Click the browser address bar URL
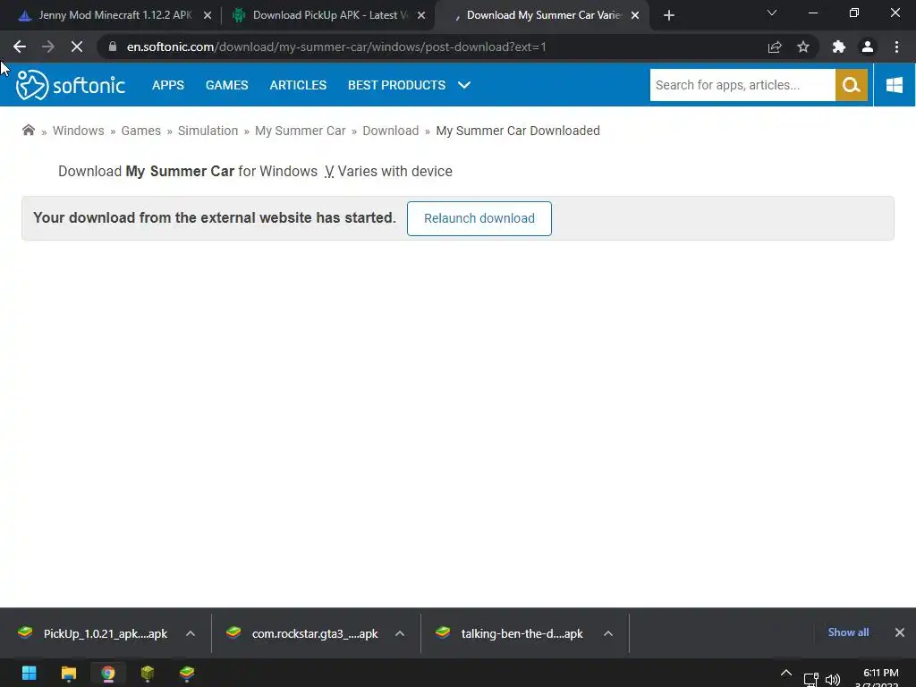Viewport: 916px width, 687px height. (336, 47)
